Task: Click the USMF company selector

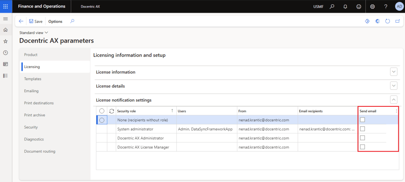Action: (318, 6)
